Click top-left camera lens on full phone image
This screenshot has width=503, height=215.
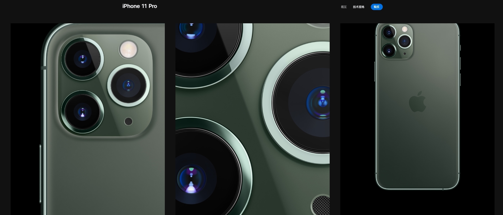(389, 33)
